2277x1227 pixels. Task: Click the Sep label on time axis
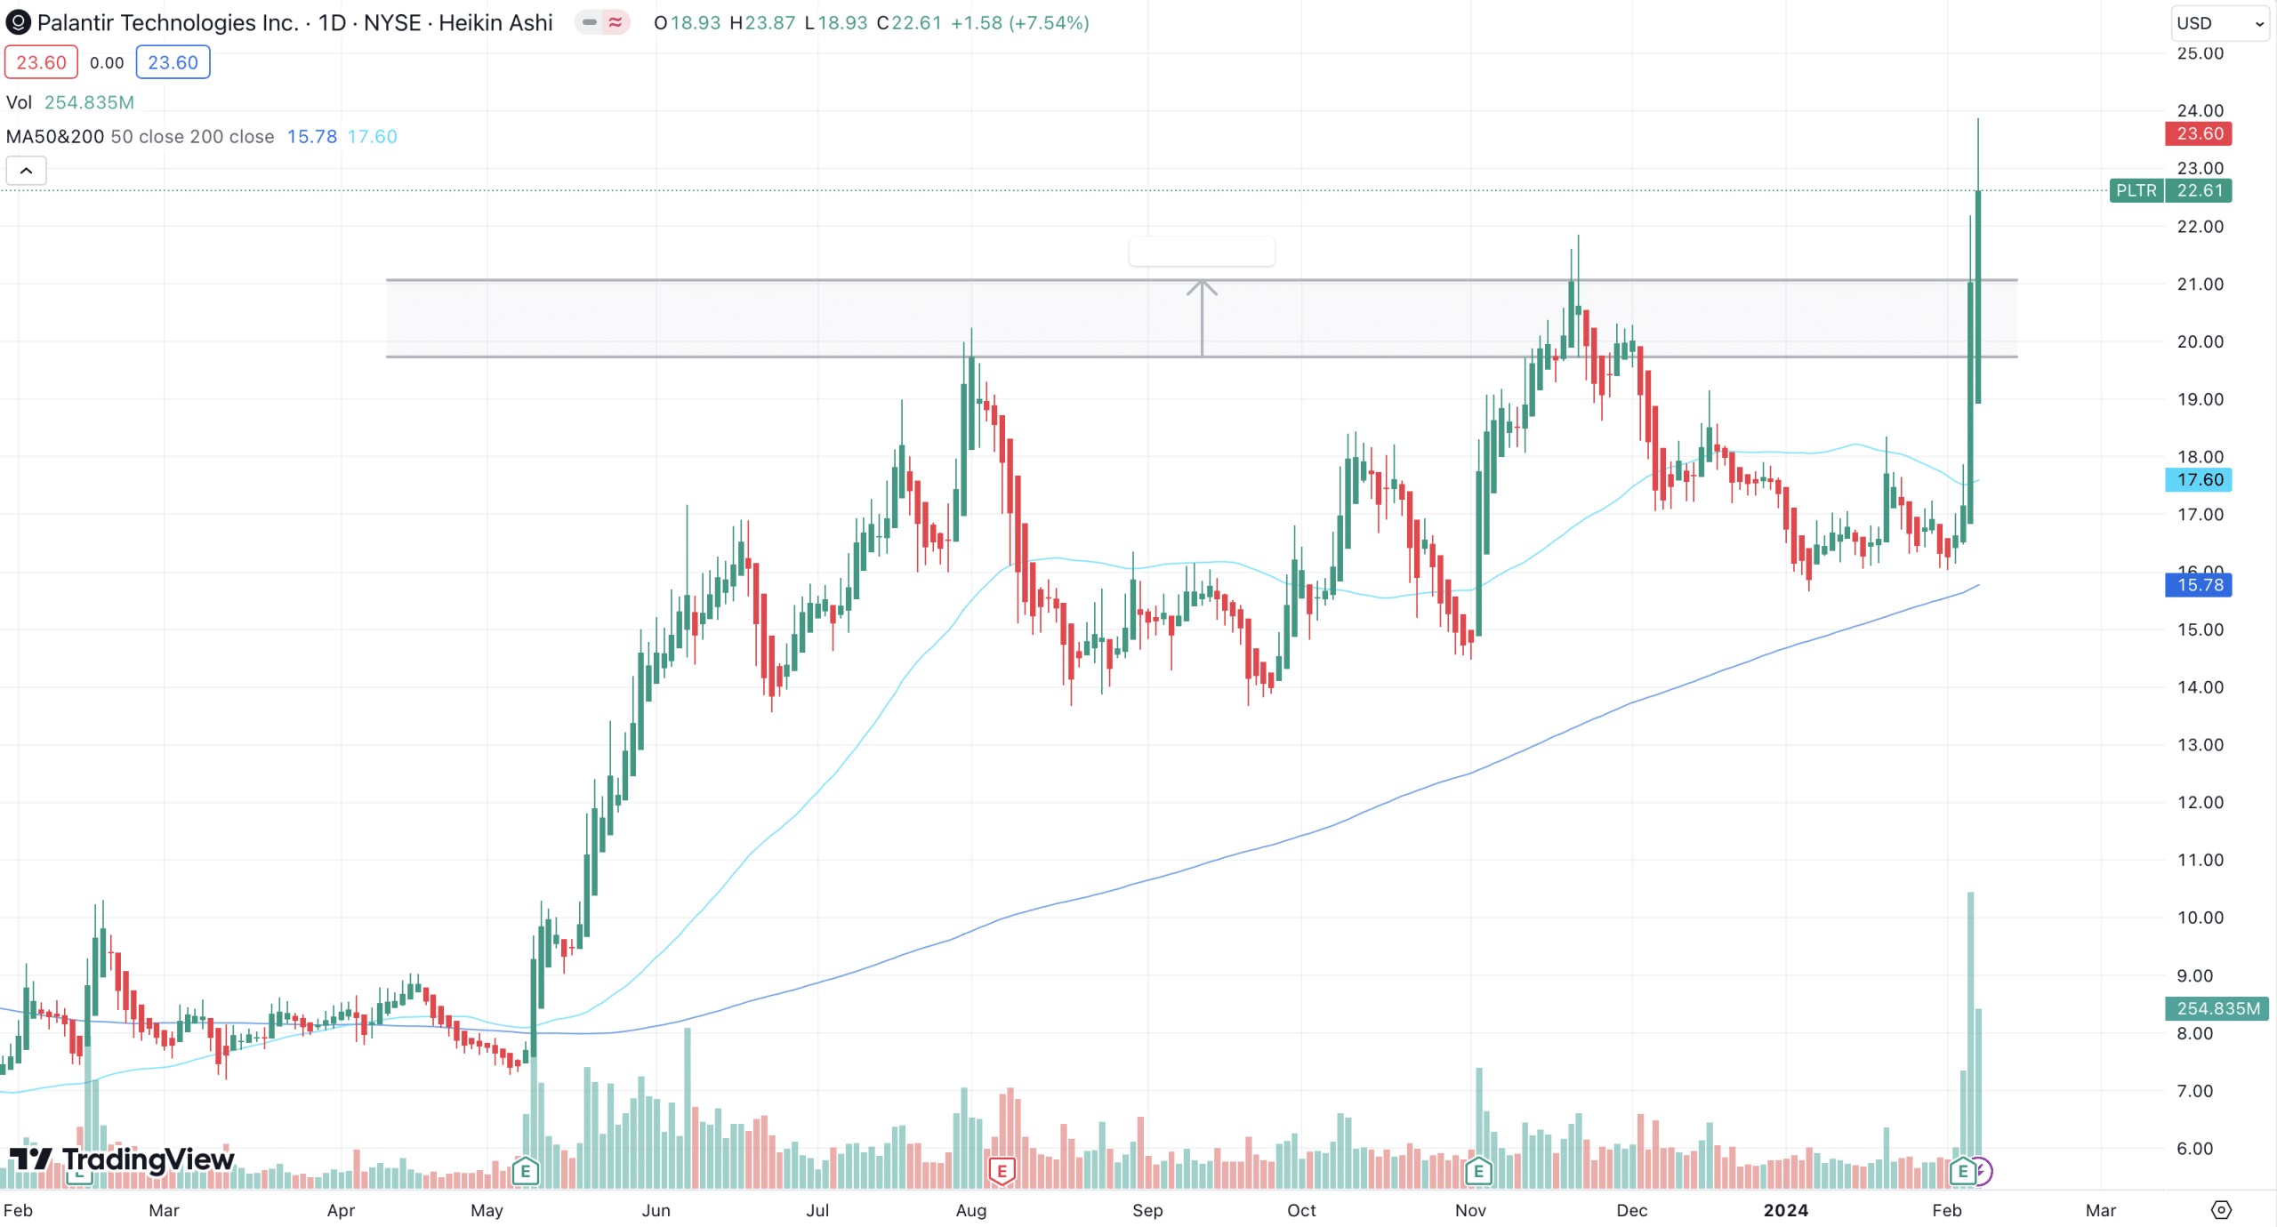[x=1147, y=1210]
